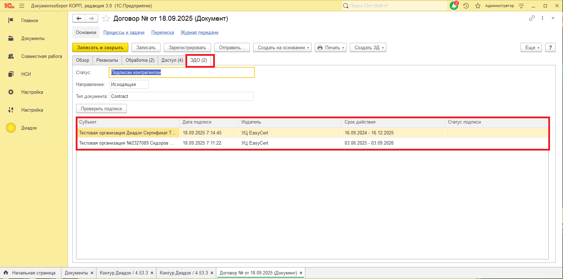This screenshot has width=563, height=279.
Task: Mark the document with the star icon
Action: (x=106, y=19)
